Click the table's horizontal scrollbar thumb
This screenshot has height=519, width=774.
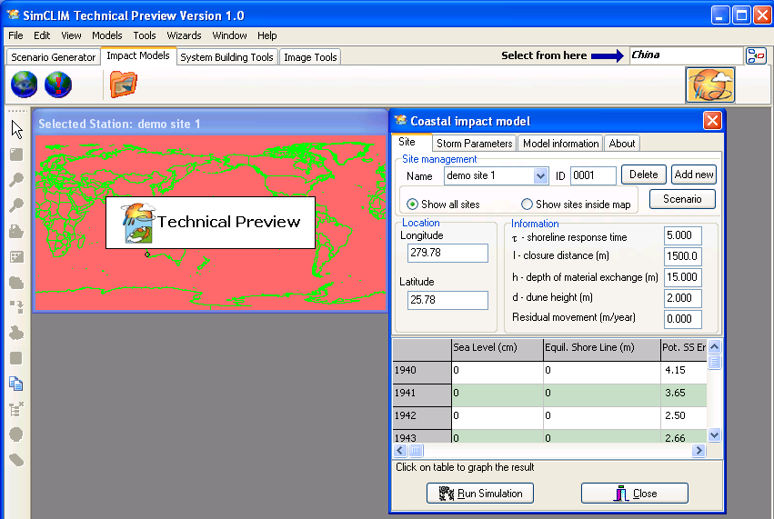[417, 451]
